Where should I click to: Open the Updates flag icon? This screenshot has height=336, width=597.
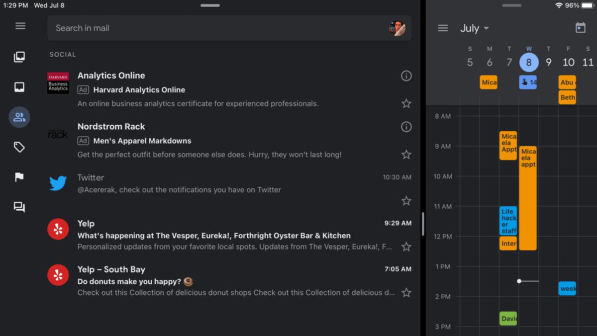pyautogui.click(x=19, y=177)
